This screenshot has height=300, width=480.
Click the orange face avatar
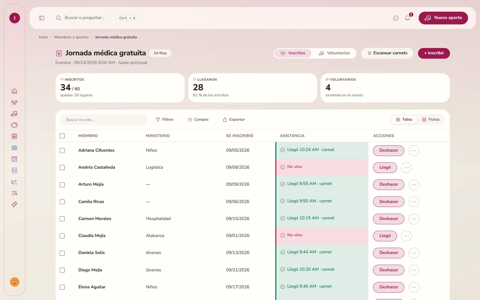click(15, 282)
